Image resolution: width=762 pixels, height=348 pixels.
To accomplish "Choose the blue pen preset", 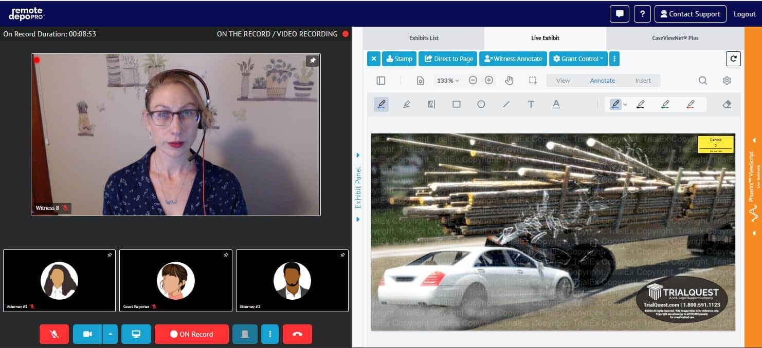I will coord(615,104).
